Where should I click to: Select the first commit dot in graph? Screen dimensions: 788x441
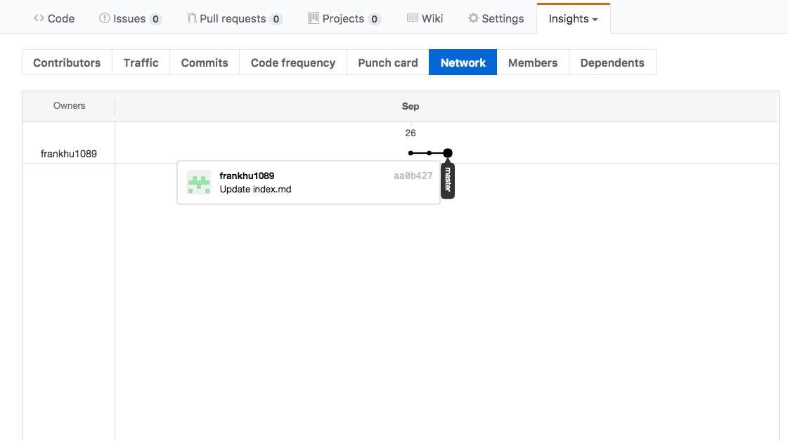tap(411, 153)
